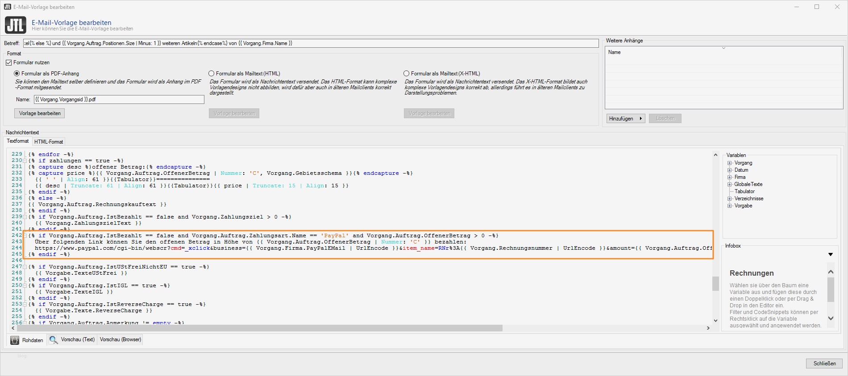The width and height of the screenshot is (848, 376).
Task: Collapse code fold at line 242
Action: 25,236
